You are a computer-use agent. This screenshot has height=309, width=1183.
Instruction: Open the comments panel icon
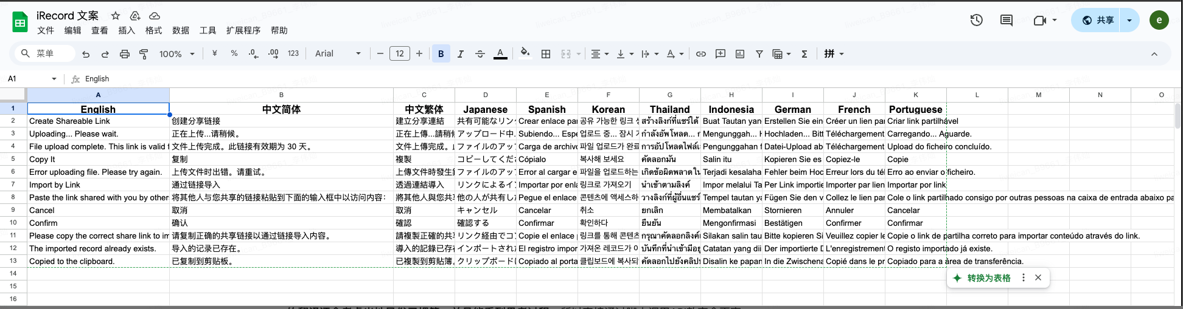tap(1007, 20)
